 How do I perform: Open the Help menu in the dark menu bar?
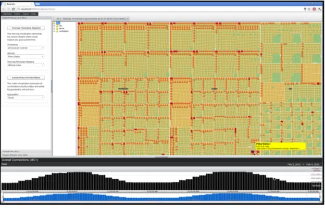point(33,14)
